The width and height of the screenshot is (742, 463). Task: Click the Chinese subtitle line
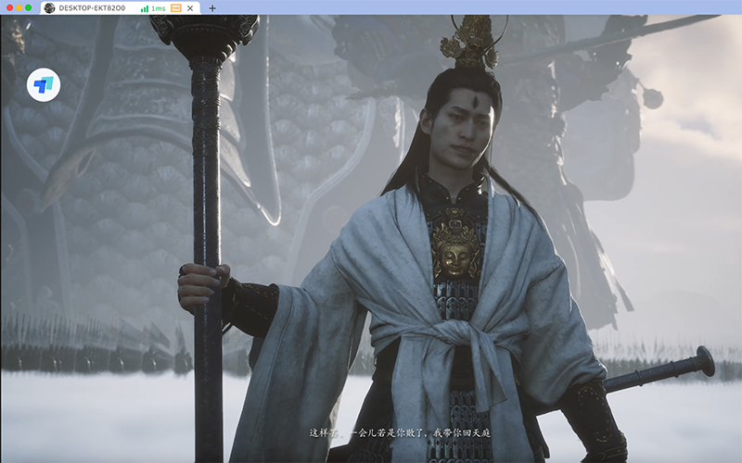click(400, 432)
